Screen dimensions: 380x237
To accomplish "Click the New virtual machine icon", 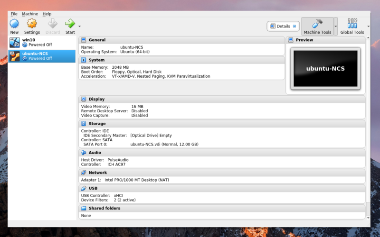I will (x=14, y=23).
